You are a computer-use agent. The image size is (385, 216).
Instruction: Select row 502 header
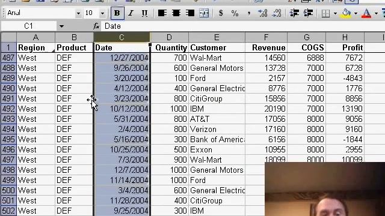8,211
